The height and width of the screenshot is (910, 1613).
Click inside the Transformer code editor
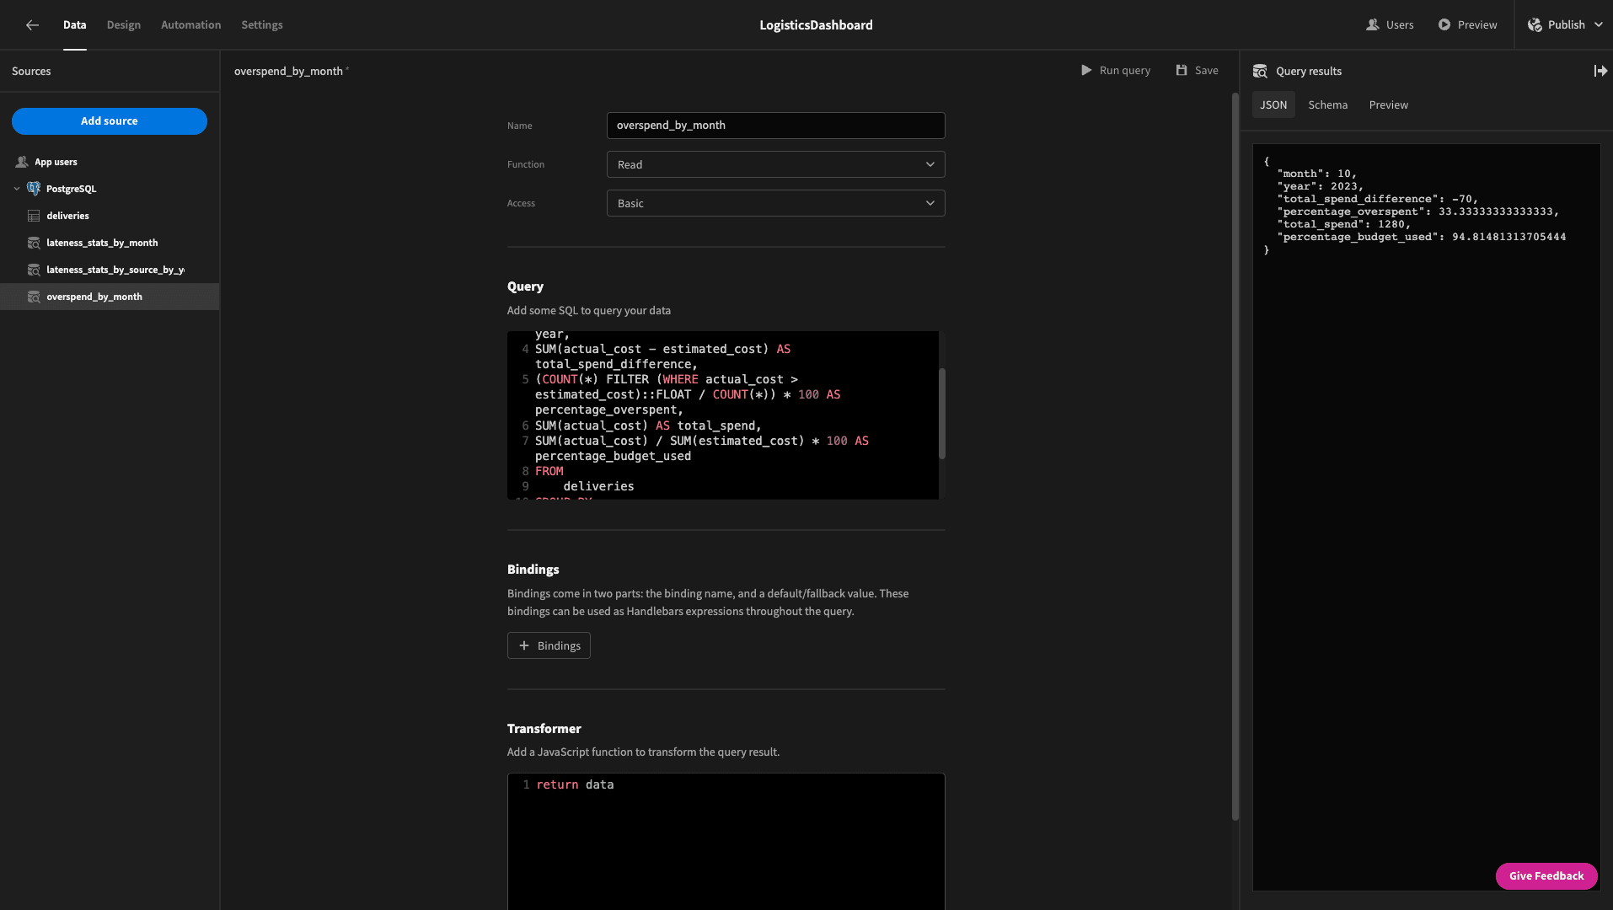point(726,841)
